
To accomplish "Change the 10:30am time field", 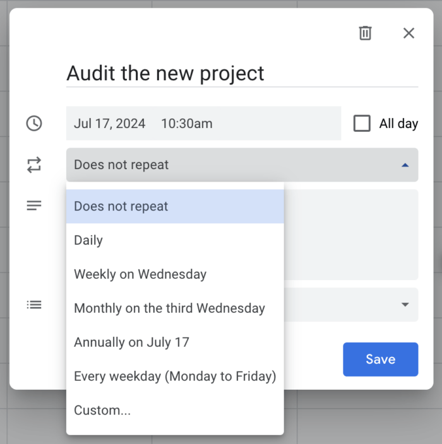I will tap(187, 124).
